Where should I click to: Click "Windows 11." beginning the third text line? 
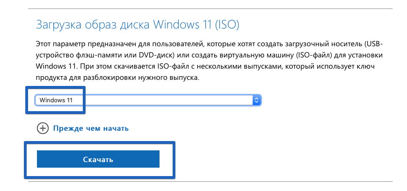point(57,66)
